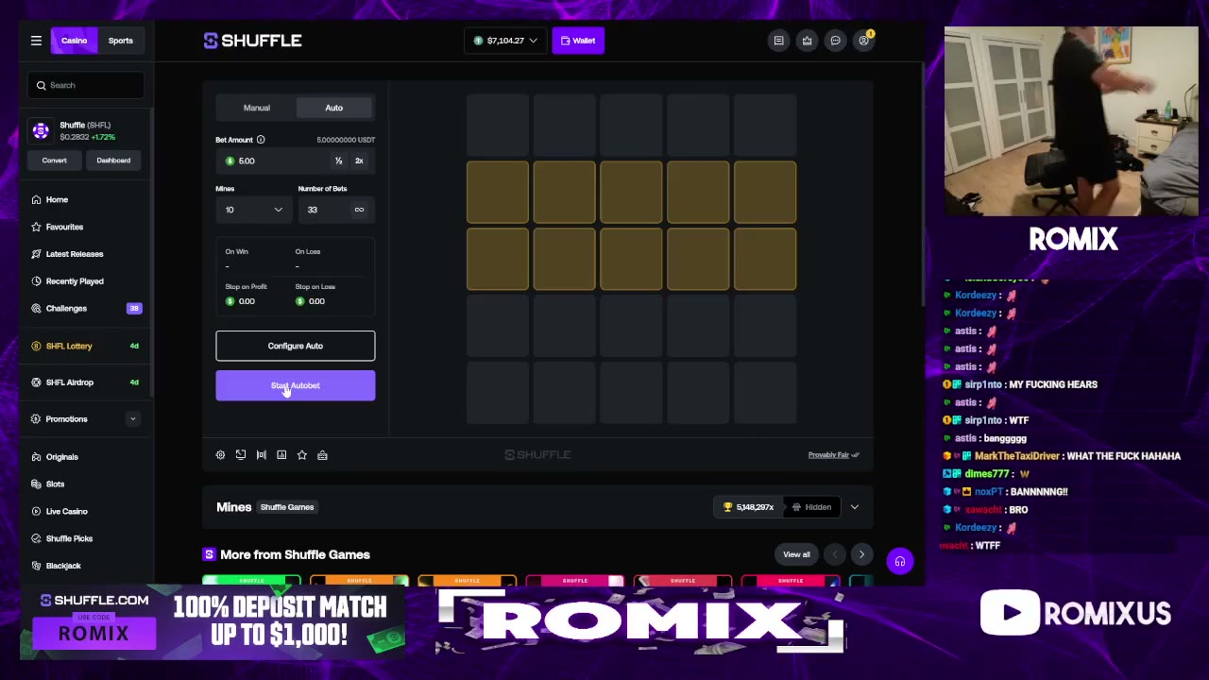Open the bet slip receipt icon in header

[778, 41]
